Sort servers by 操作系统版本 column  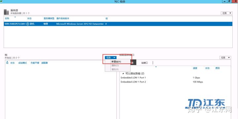pos(63,18)
